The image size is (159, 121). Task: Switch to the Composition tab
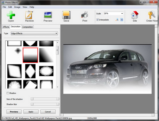[28, 27]
